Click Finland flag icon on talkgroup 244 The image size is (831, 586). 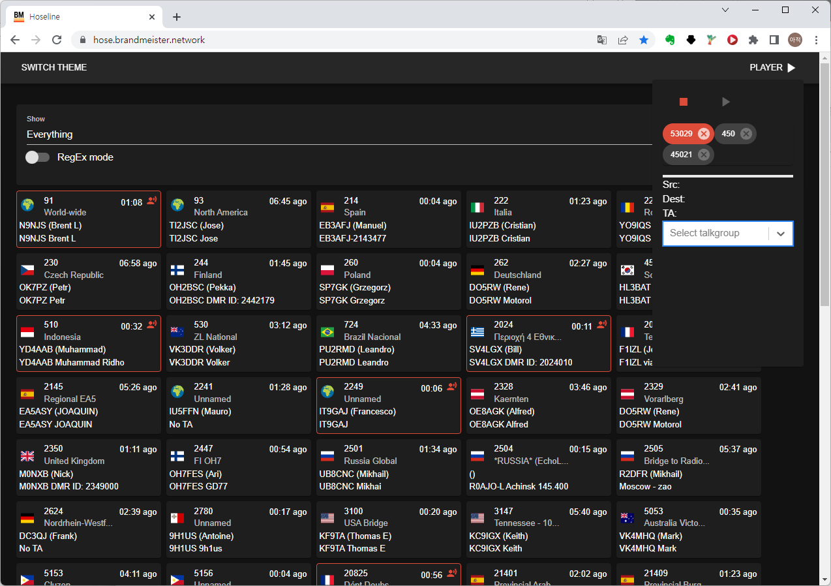point(177,270)
